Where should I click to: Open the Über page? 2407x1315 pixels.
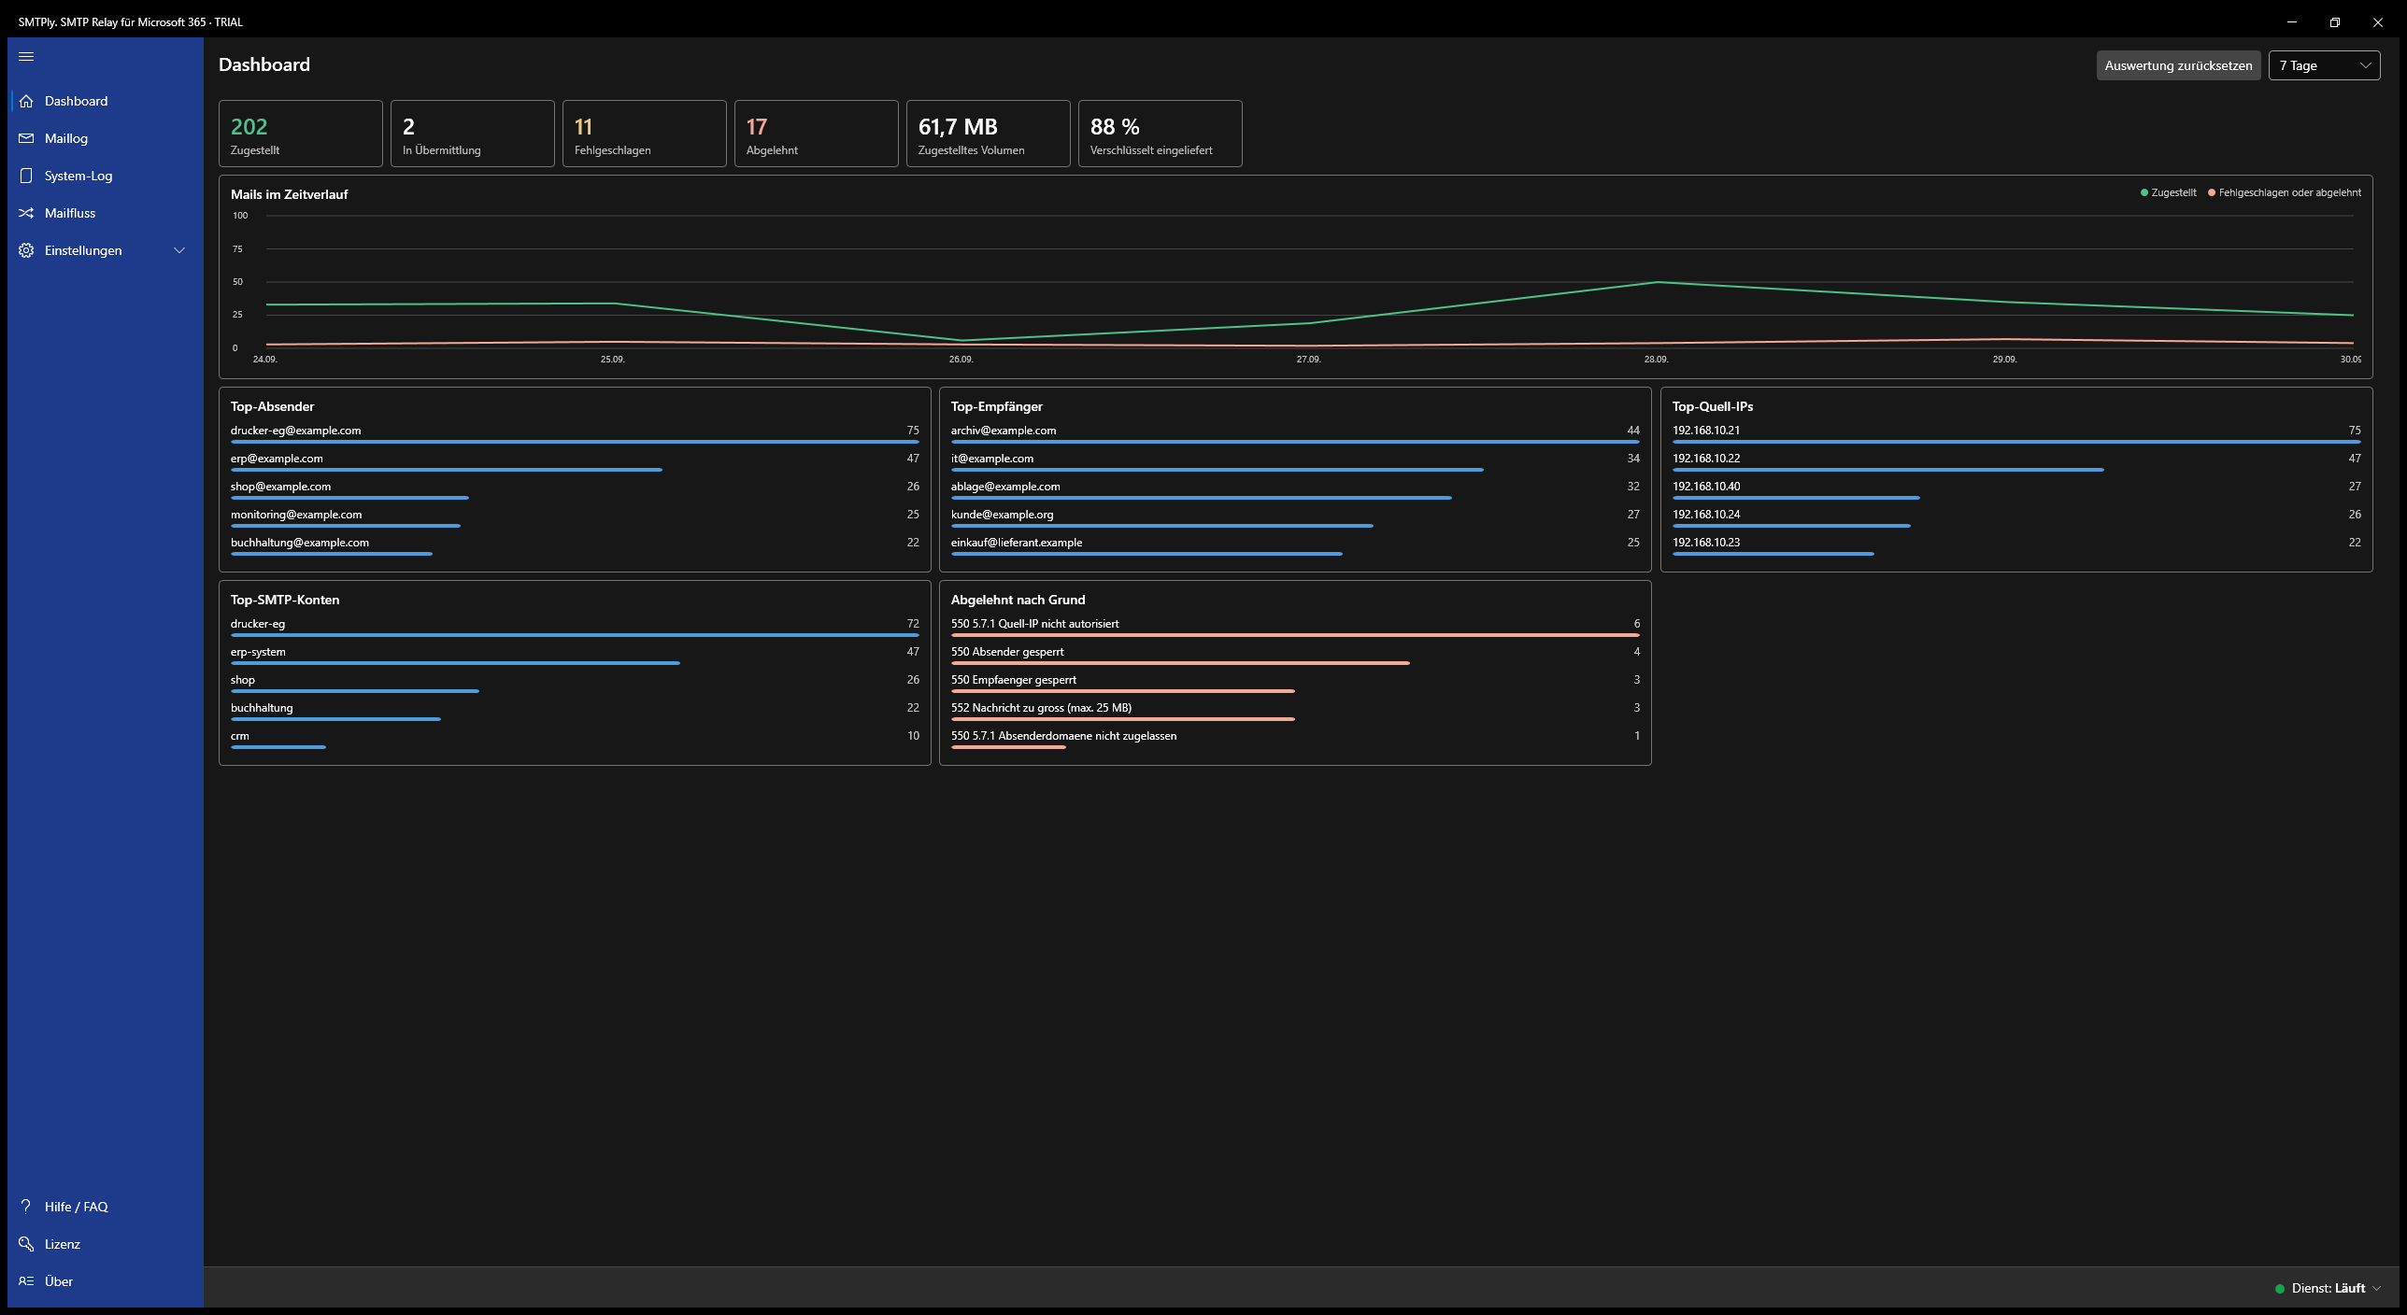coord(106,1281)
